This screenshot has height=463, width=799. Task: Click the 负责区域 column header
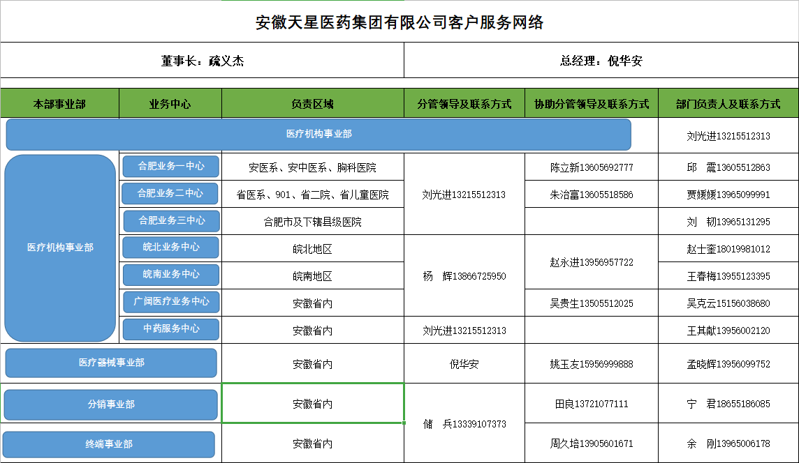pyautogui.click(x=313, y=104)
